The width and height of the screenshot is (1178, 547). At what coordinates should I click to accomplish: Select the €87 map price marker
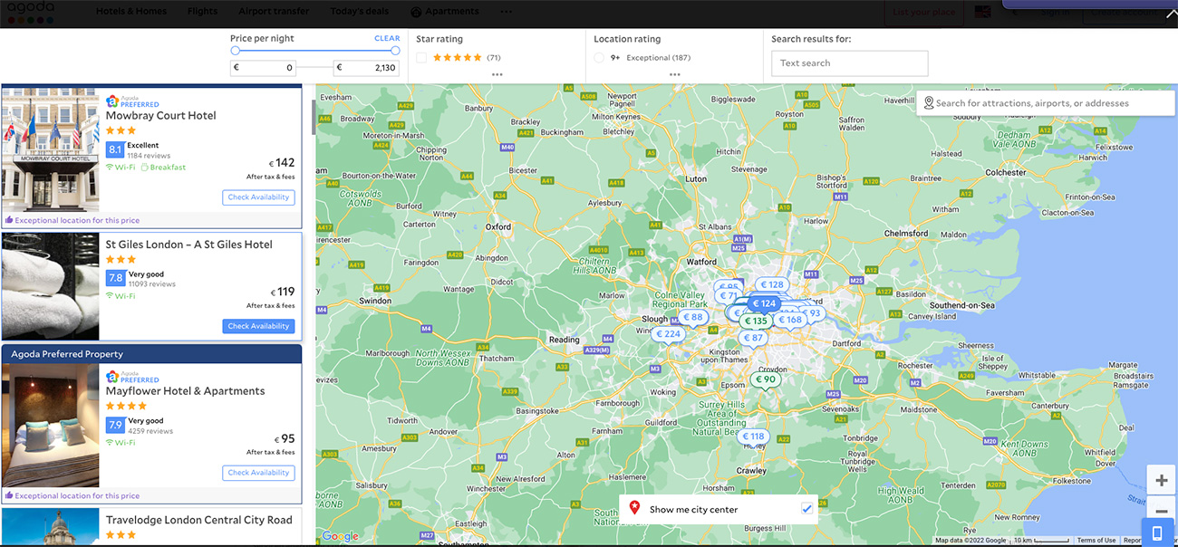coord(753,338)
